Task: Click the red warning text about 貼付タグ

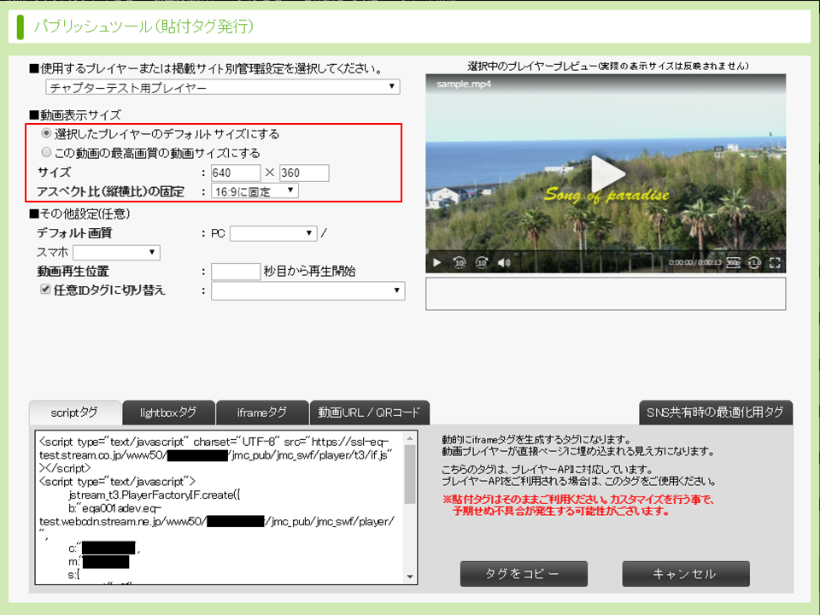Action: [x=578, y=505]
